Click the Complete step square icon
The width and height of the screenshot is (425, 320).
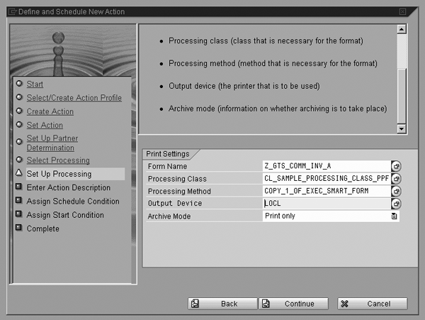point(18,228)
